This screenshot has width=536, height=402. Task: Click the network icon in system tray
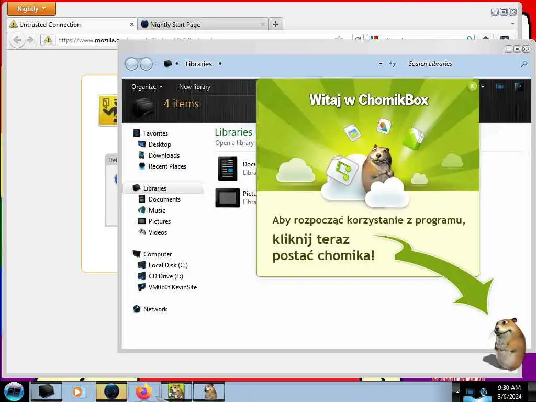[x=471, y=393]
